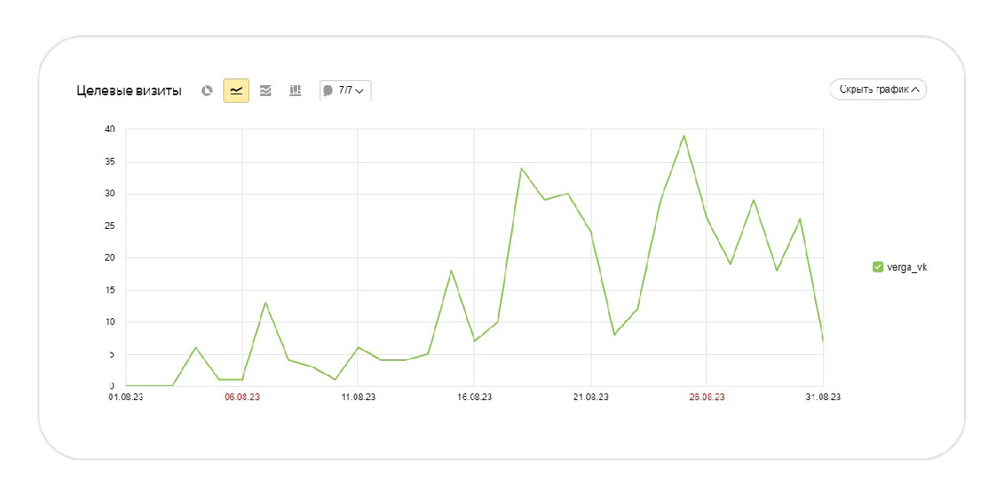Click the 06.08.23 date label
This screenshot has width=1004, height=492.
point(242,397)
